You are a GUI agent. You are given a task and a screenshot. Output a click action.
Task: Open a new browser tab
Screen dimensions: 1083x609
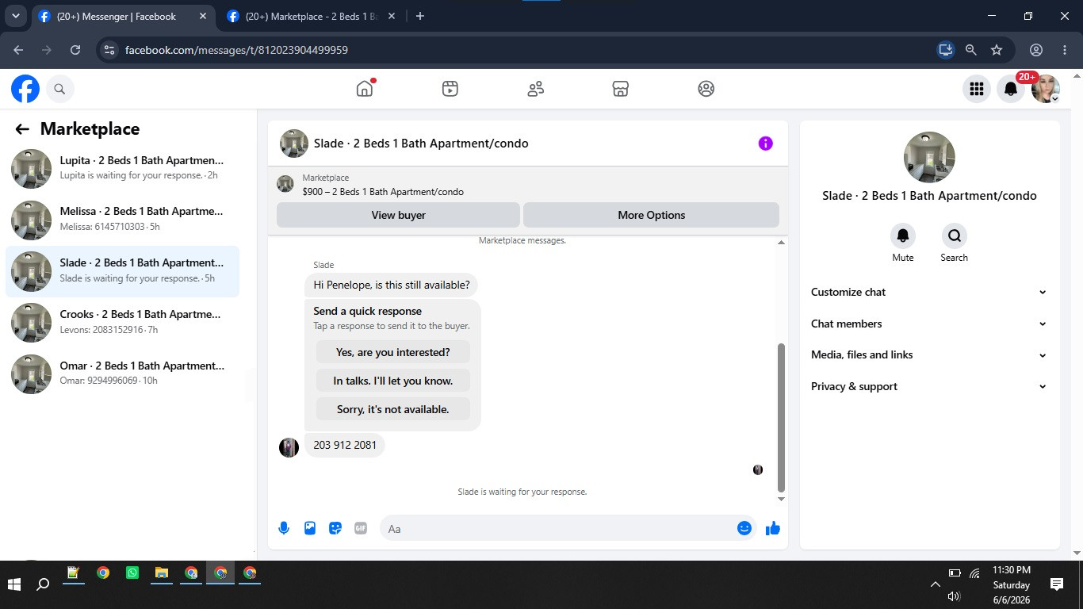[x=420, y=16]
